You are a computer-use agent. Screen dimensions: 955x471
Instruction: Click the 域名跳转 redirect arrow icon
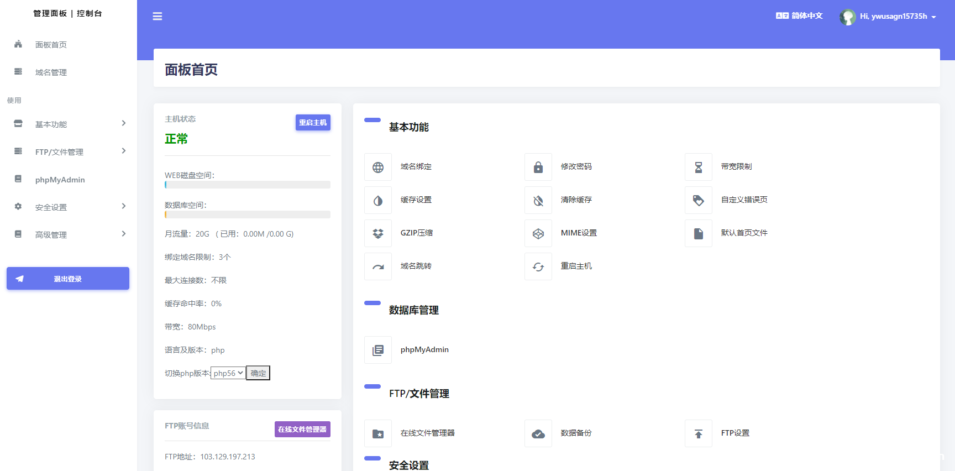tap(378, 266)
